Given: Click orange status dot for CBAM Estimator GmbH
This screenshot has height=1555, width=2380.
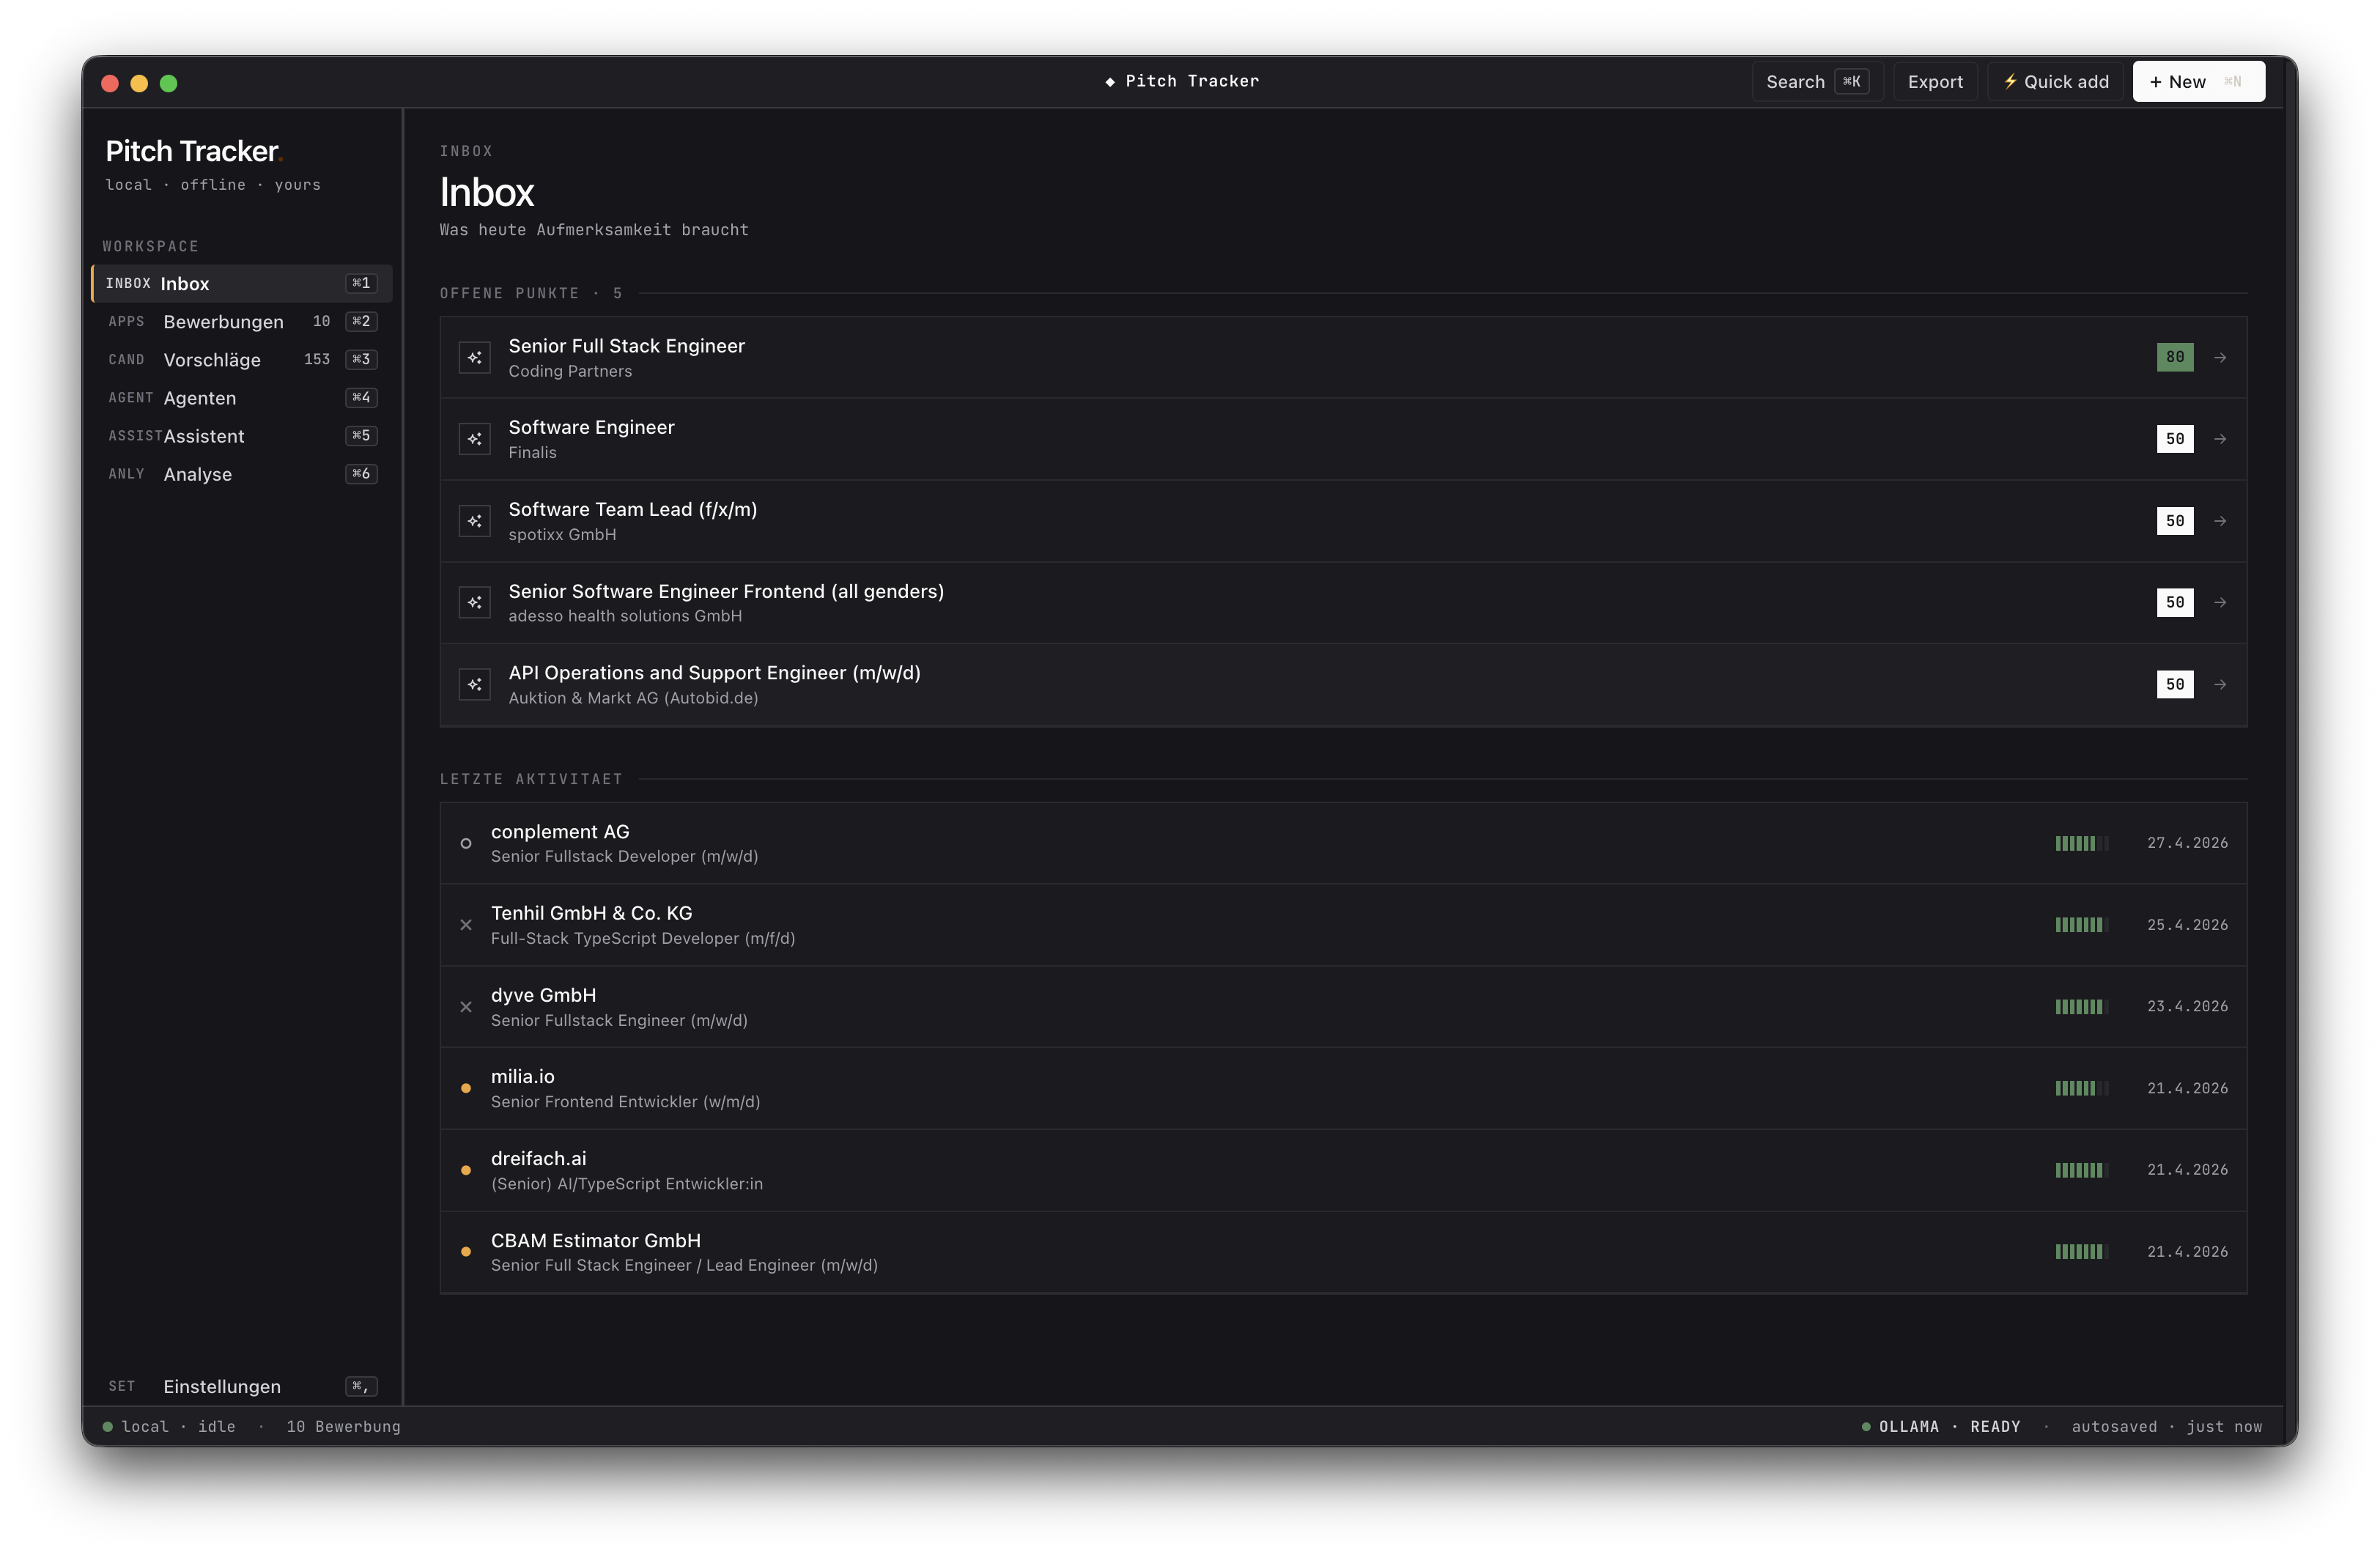Looking at the screenshot, I should [x=466, y=1251].
